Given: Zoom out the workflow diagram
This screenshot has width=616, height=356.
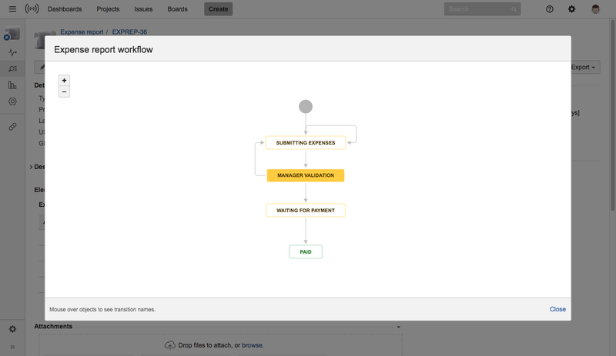Looking at the screenshot, I should (x=65, y=91).
